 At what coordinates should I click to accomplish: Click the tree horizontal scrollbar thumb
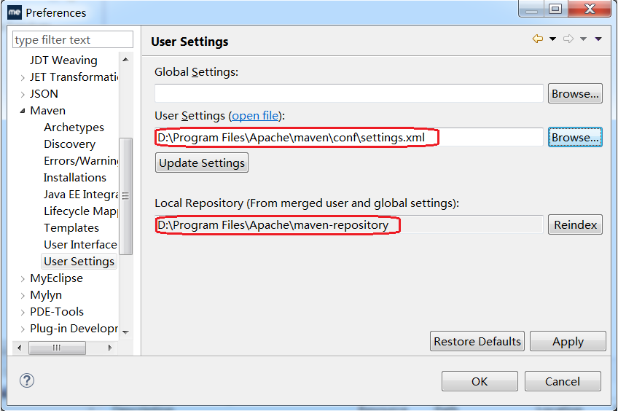(57, 348)
